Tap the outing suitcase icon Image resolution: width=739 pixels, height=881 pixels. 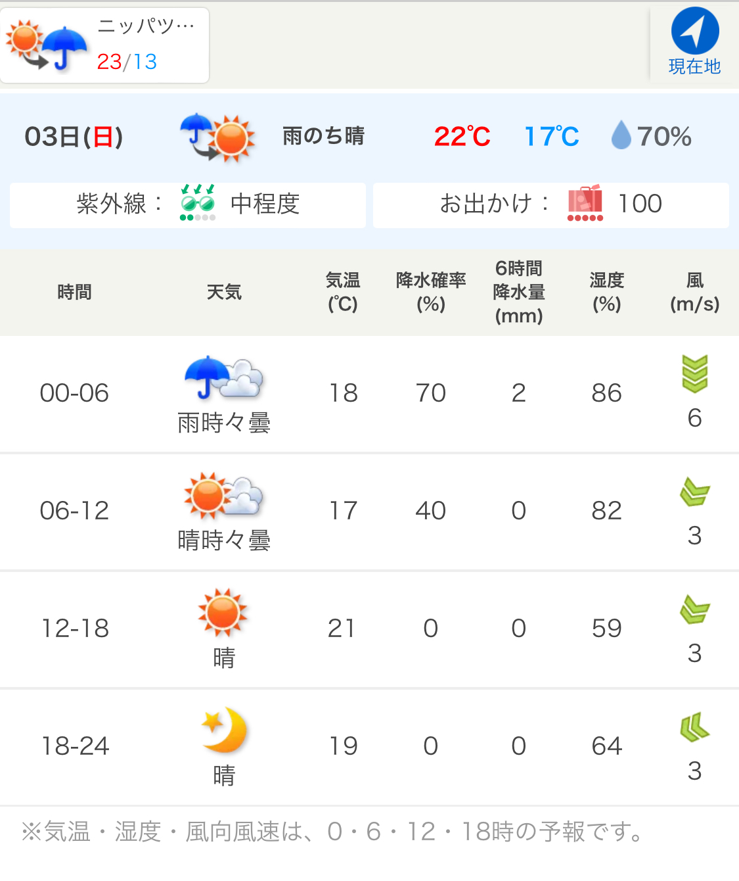(585, 203)
